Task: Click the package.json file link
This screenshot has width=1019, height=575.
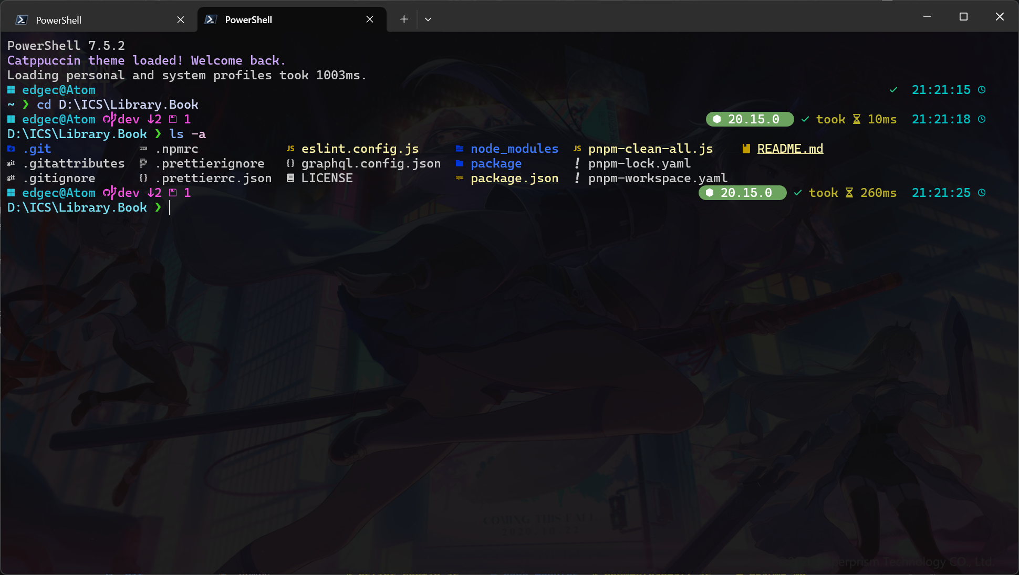Action: pyautogui.click(x=514, y=179)
